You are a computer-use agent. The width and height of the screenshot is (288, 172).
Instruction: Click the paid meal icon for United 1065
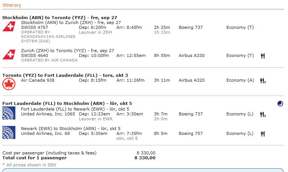coord(263,114)
